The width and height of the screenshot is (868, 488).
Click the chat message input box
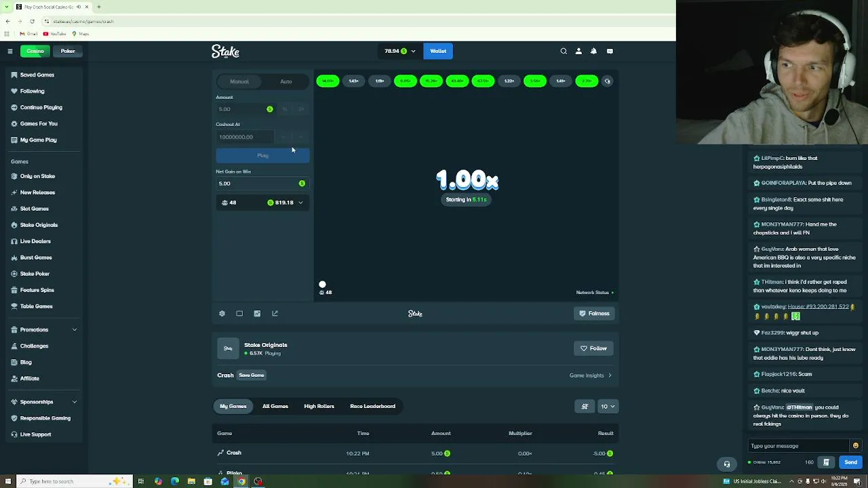(799, 446)
